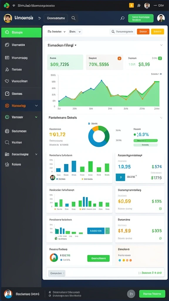
Task: Open the pin icon in title bar
Action: click(139, 6)
